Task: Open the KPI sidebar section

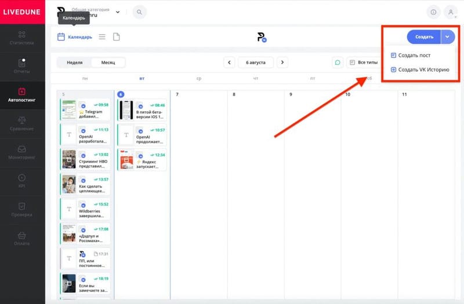Action: (21, 181)
